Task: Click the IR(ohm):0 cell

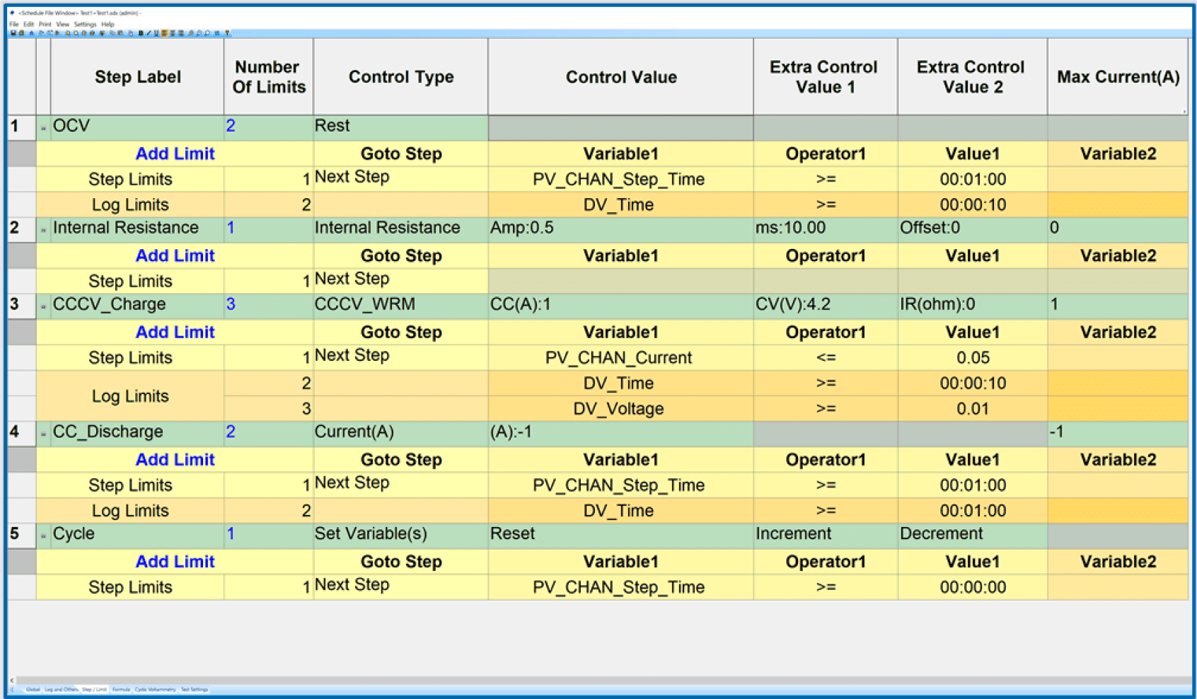Action: tap(973, 306)
